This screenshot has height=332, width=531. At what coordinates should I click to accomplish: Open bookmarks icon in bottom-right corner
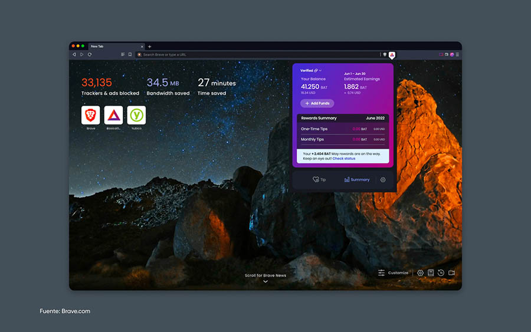click(x=431, y=273)
